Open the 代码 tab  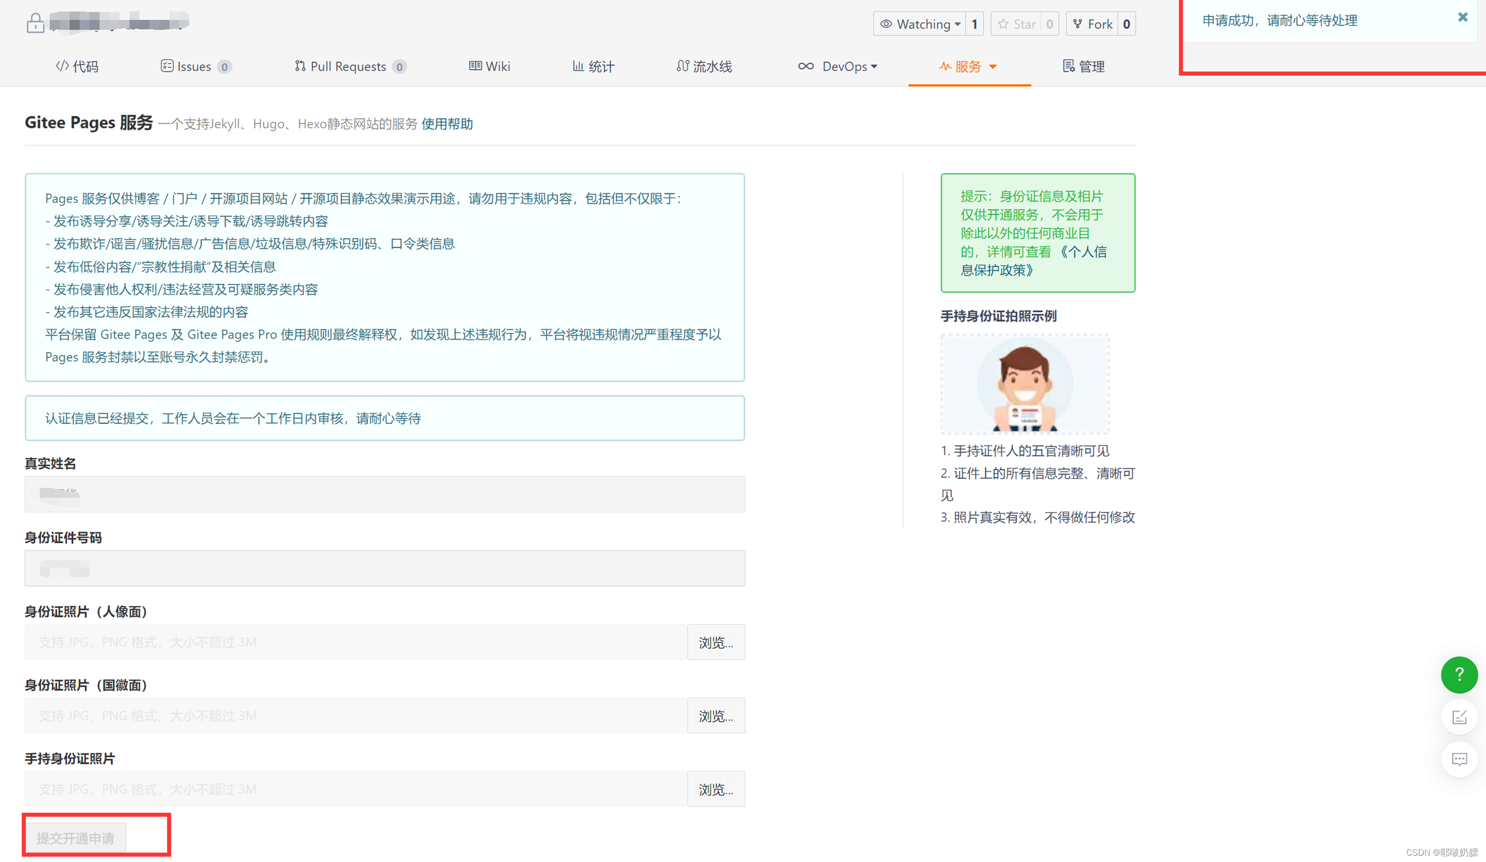pos(77,66)
